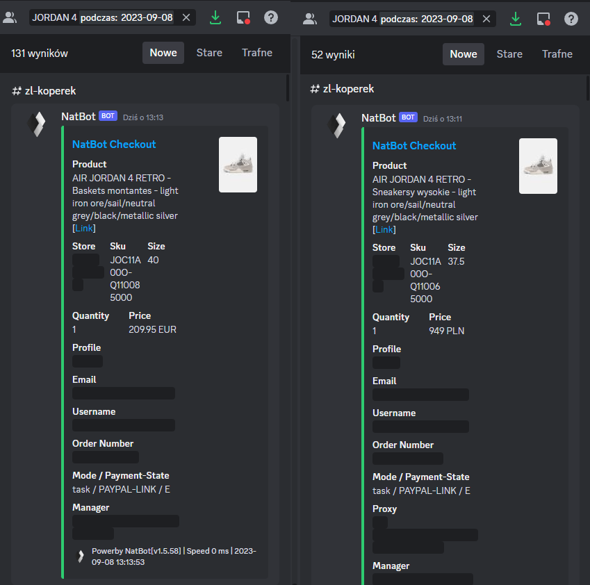This screenshot has height=585, width=590.
Task: Open product Link in Baskets montantes embed
Action: click(x=84, y=229)
